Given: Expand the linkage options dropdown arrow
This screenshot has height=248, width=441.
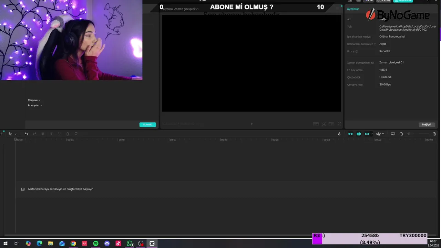Looking at the screenshot, I should [371, 134].
